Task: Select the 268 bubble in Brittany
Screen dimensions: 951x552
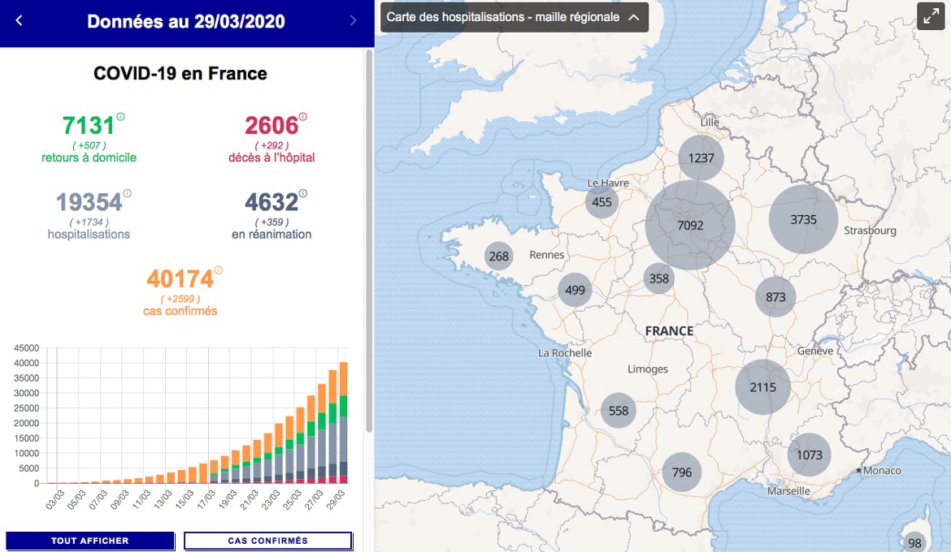Action: [499, 256]
